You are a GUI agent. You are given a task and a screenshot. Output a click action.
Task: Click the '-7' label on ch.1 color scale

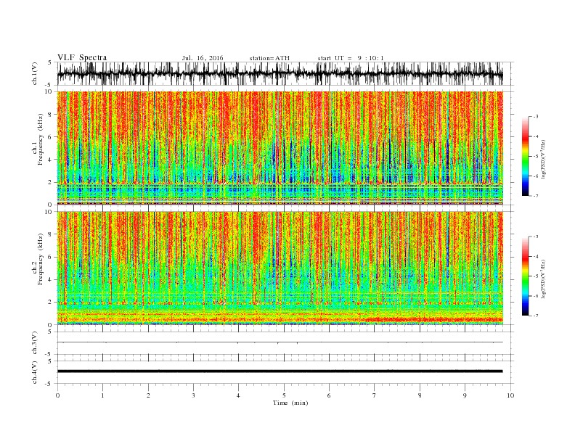[x=535, y=196]
